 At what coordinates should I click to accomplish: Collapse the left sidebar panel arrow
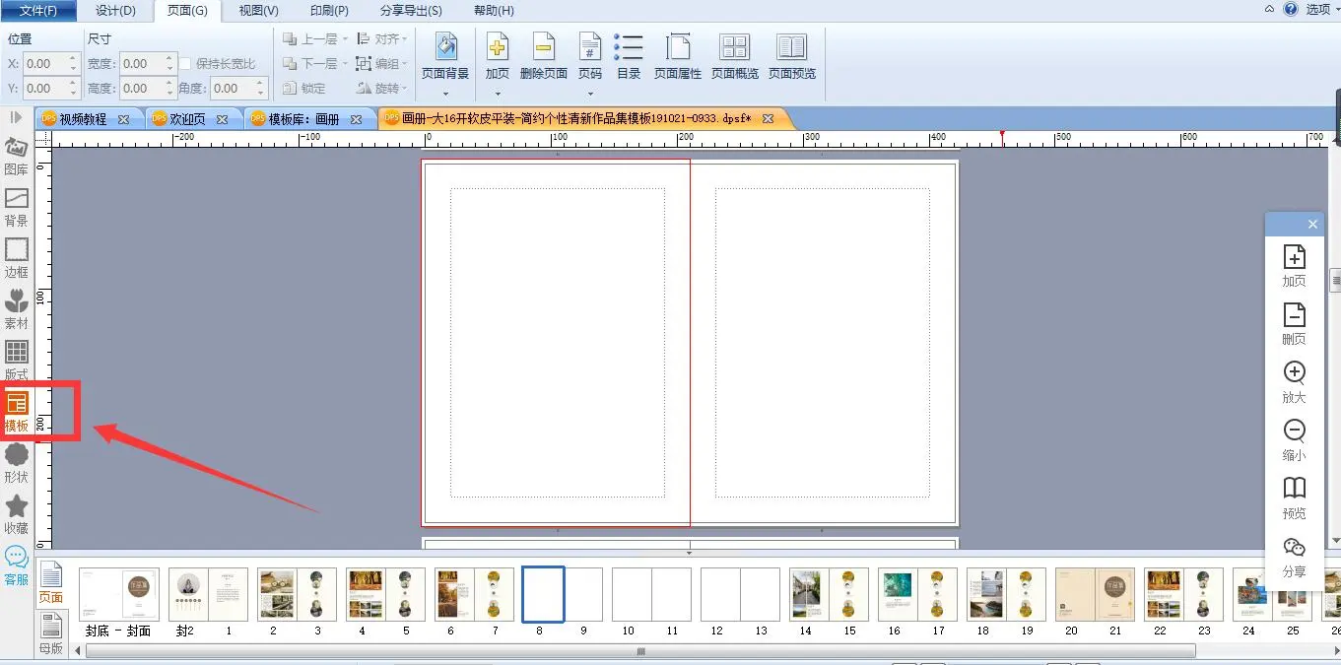(x=16, y=117)
